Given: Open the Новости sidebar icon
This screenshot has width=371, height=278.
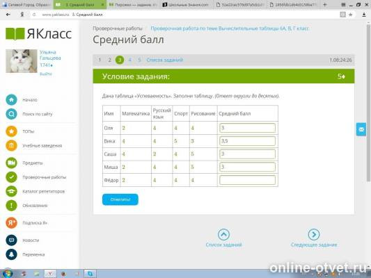Looking at the screenshot, I should (11, 240).
